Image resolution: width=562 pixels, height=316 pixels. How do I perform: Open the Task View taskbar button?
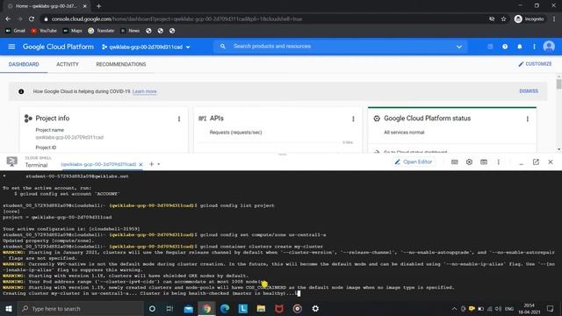tap(169, 308)
